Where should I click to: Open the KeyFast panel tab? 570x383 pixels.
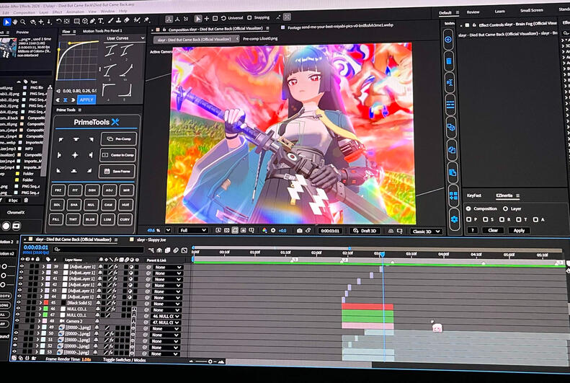coord(474,195)
